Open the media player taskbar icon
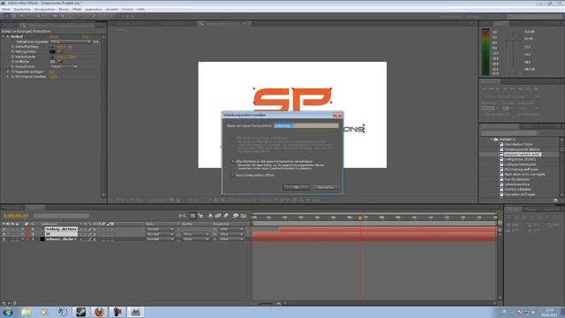 click(44, 312)
